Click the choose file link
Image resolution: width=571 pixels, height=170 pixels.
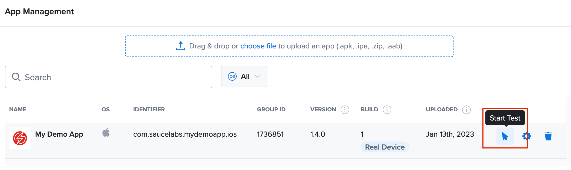pos(258,46)
